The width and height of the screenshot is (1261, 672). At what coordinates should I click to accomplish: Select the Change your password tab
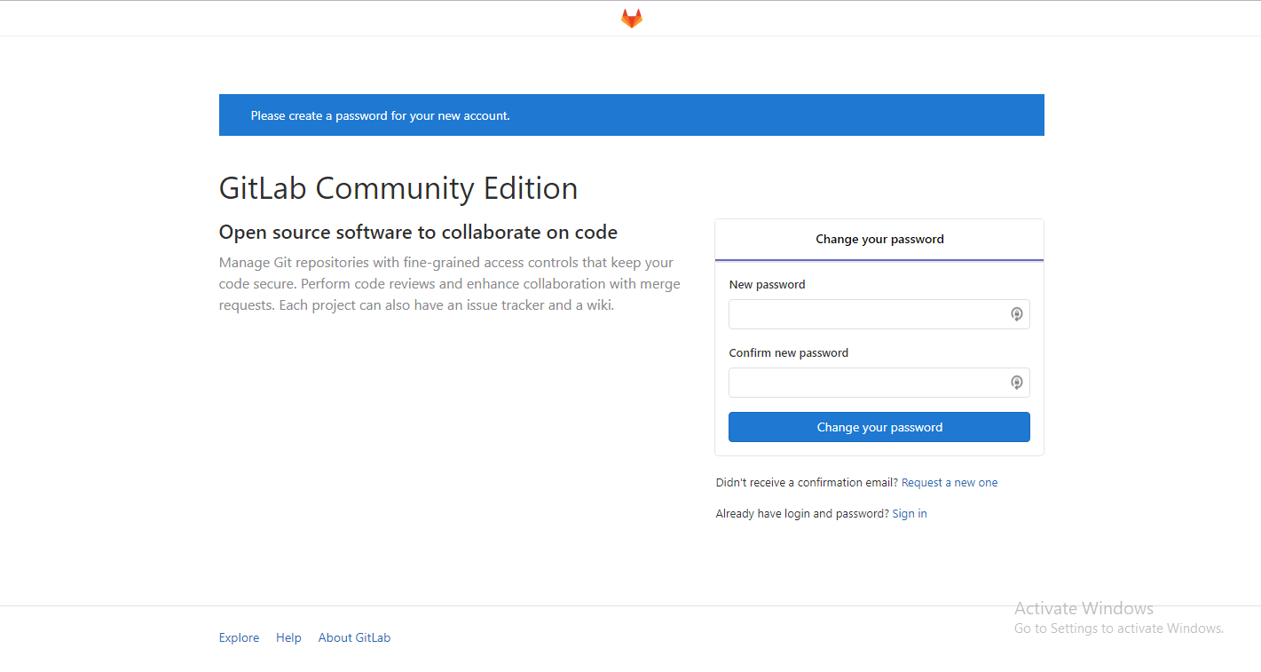(879, 239)
